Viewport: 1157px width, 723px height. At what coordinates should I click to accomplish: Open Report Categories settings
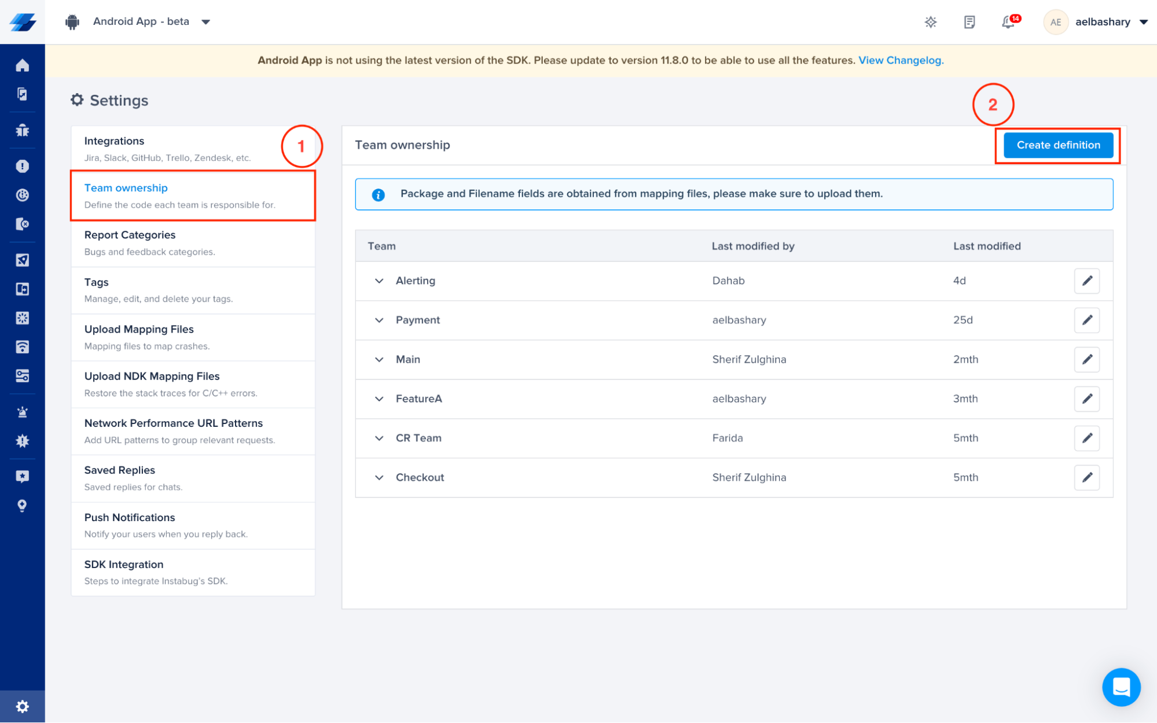[x=193, y=243]
